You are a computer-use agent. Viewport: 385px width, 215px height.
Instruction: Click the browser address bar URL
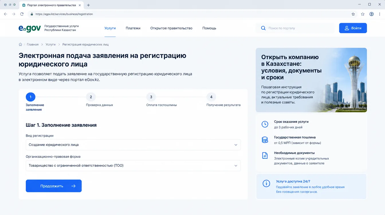tap(64, 14)
